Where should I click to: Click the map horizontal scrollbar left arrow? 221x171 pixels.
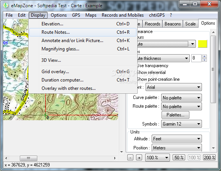click(x=6, y=158)
